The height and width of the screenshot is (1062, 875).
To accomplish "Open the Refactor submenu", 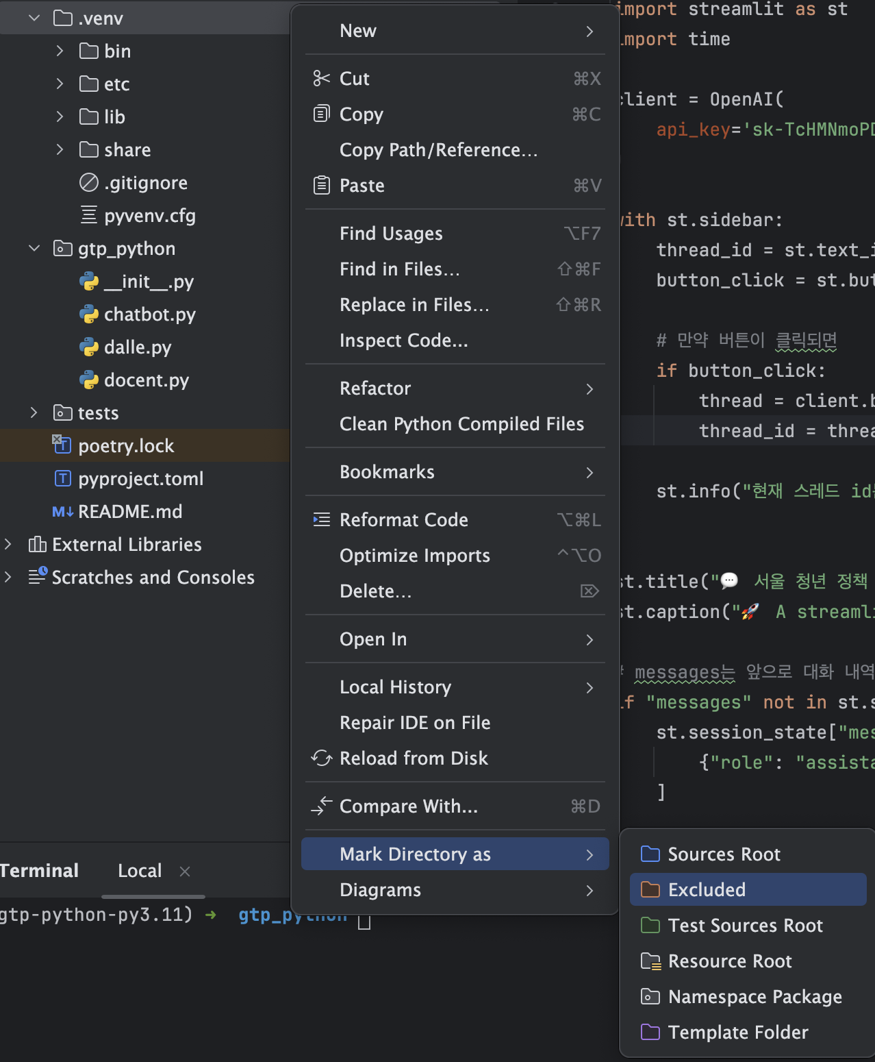I will point(455,388).
